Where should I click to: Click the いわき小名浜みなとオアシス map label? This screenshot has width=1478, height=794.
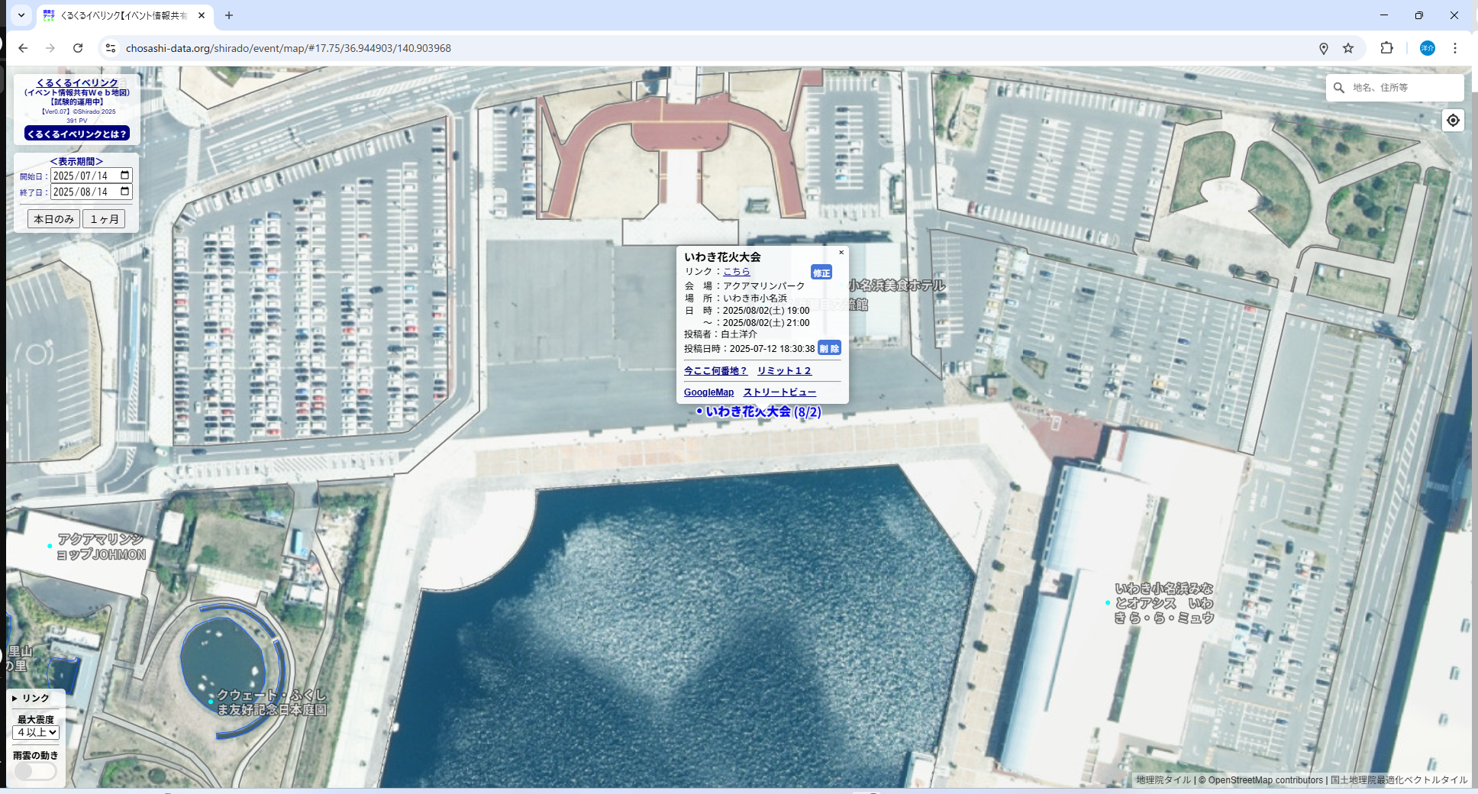pyautogui.click(x=1163, y=603)
